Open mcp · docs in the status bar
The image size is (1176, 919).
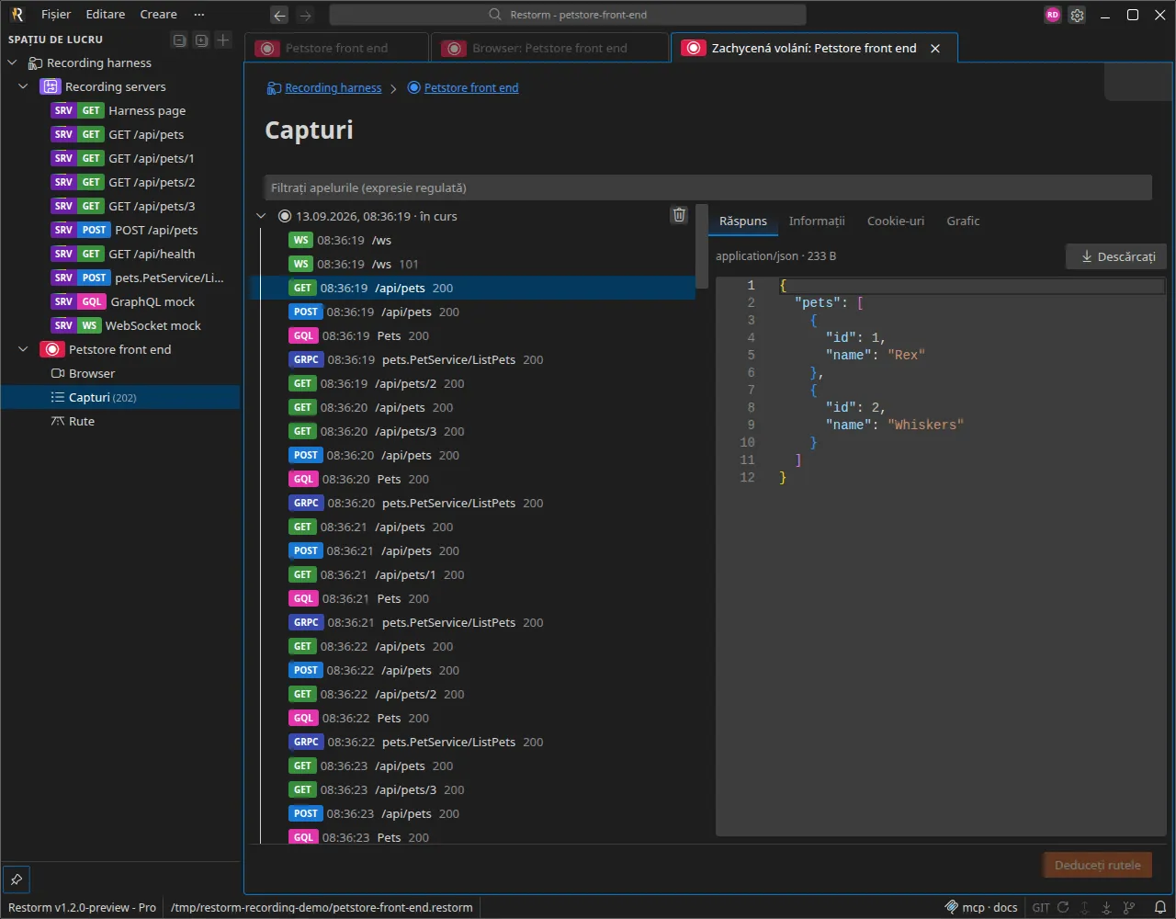(x=981, y=907)
